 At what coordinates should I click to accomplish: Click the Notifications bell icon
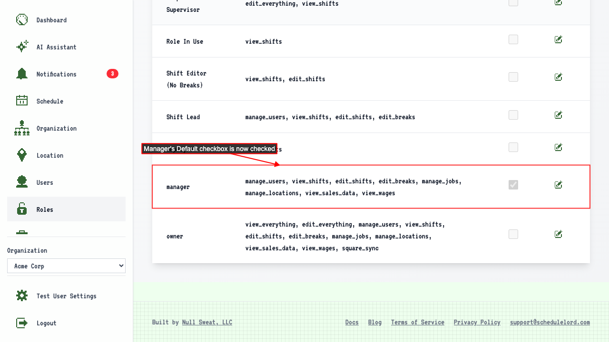click(22, 74)
